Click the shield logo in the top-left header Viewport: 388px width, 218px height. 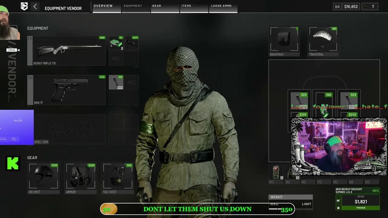[x=24, y=6]
